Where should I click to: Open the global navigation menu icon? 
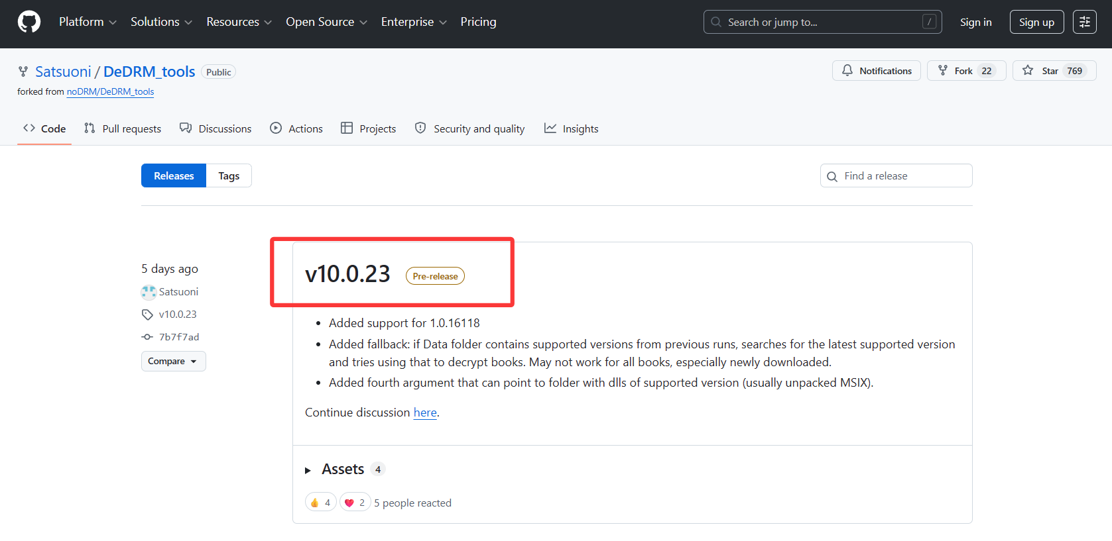1085,22
